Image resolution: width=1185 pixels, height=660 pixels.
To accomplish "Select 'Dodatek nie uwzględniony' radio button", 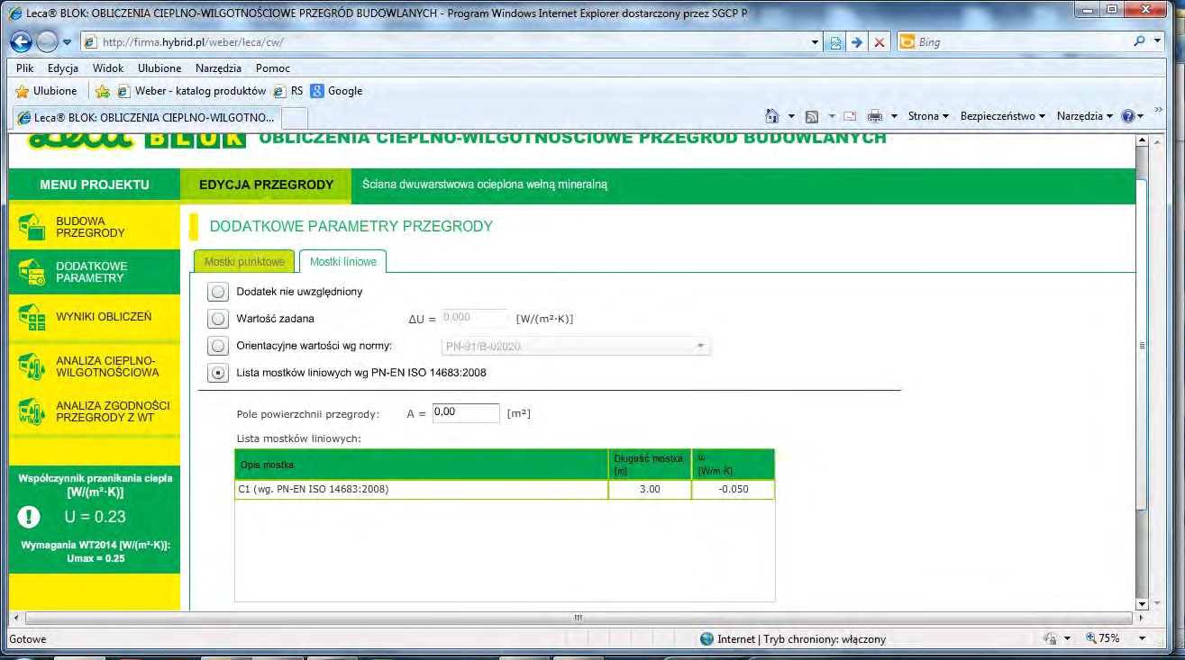I will click(x=217, y=292).
